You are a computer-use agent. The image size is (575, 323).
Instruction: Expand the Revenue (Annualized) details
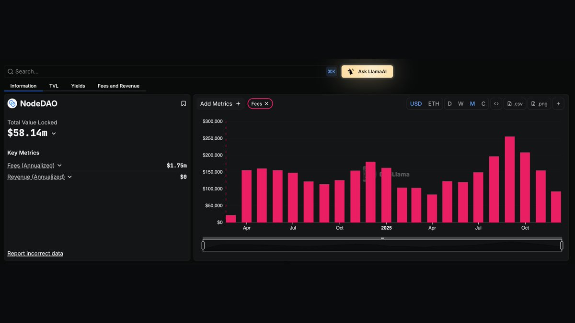pyautogui.click(x=70, y=177)
